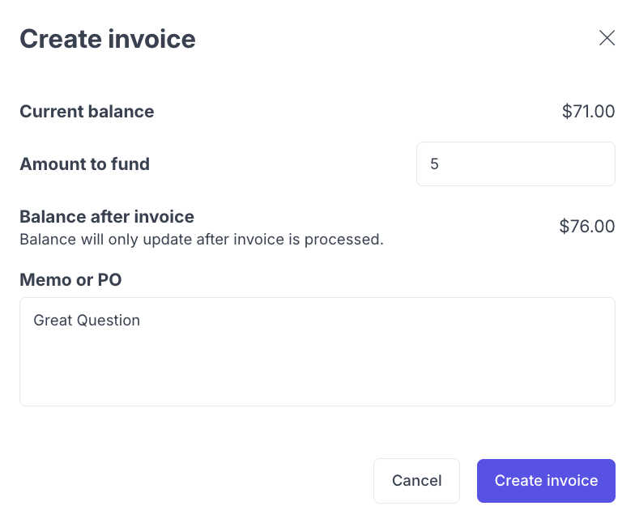635x523 pixels.
Task: Click the word PO in memo label
Action: (x=109, y=280)
